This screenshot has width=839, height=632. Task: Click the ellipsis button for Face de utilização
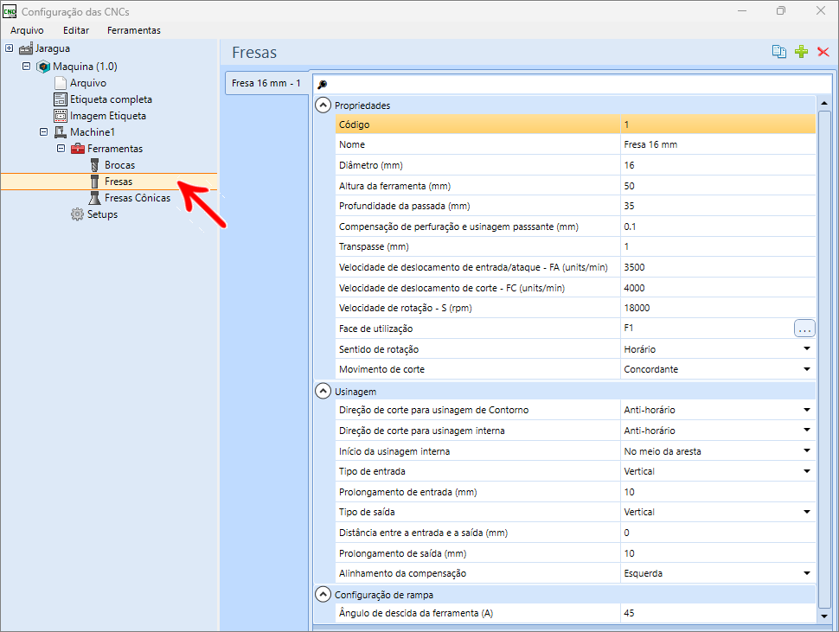pos(804,329)
